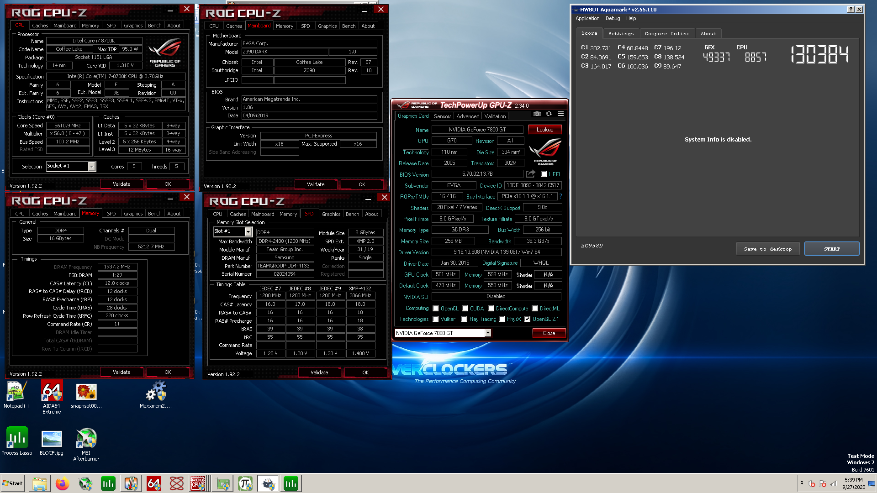Image resolution: width=877 pixels, height=493 pixels.
Task: Click Aquamark About tab
Action: pos(708,33)
